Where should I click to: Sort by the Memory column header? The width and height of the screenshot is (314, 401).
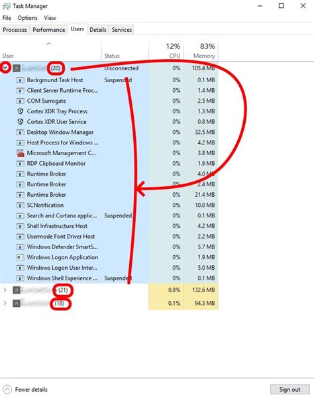tap(201, 51)
